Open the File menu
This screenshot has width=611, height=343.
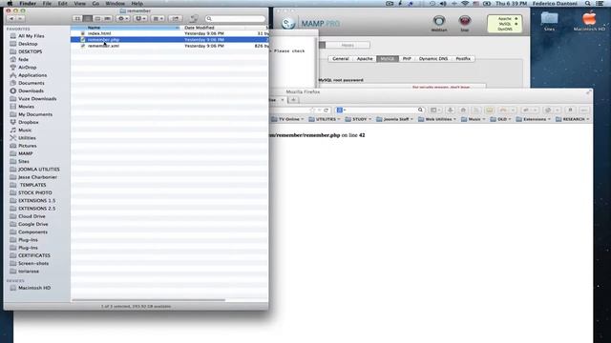[47, 4]
